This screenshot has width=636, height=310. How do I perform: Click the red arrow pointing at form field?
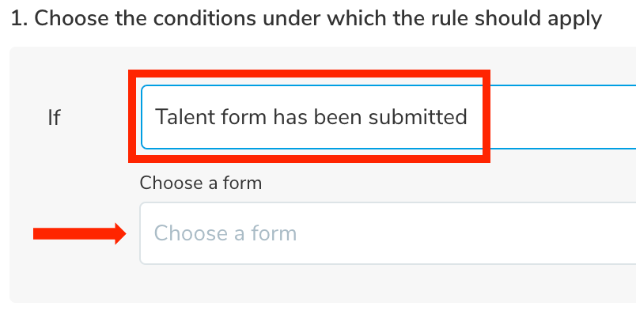(80, 234)
